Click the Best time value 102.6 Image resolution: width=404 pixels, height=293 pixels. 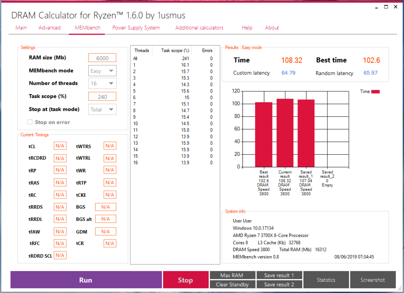click(372, 60)
